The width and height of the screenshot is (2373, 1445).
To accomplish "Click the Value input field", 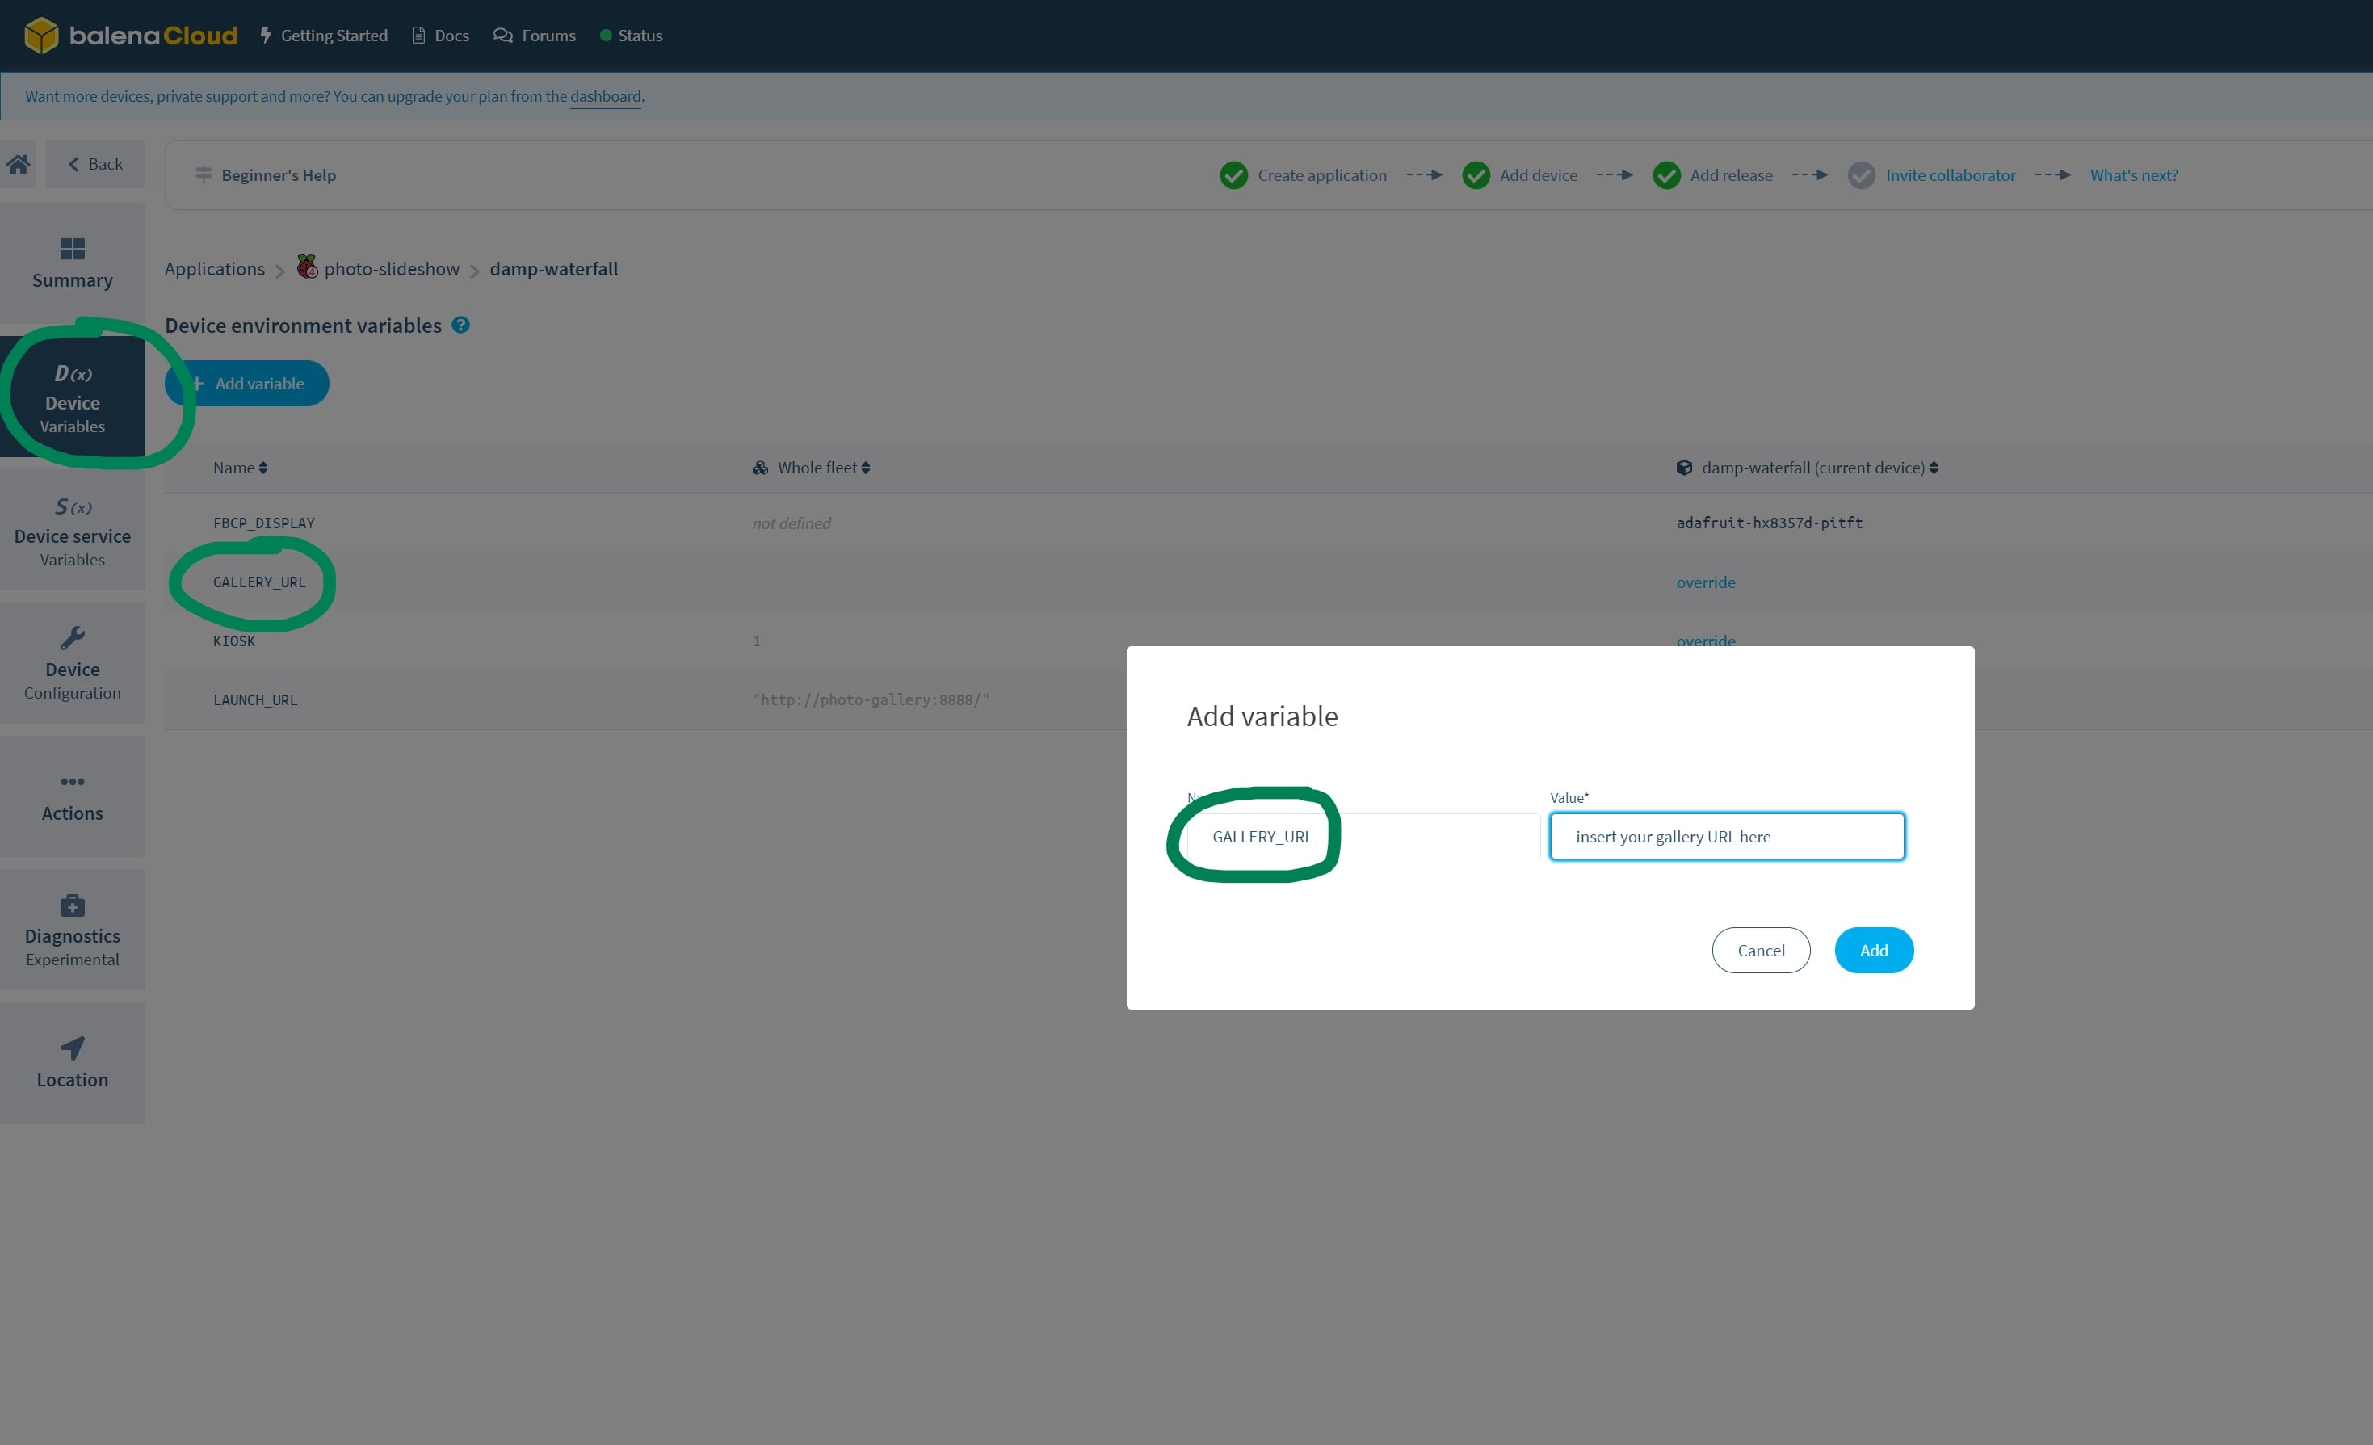I will pyautogui.click(x=1726, y=837).
